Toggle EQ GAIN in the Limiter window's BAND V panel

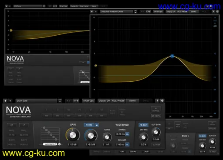(203, 136)
